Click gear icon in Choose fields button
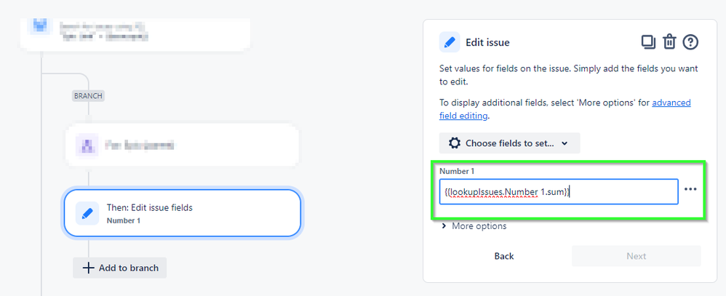This screenshot has width=726, height=296. (x=454, y=143)
